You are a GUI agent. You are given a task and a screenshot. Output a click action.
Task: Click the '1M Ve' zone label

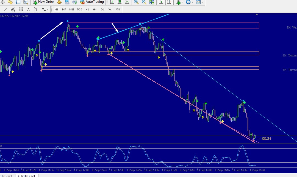coord(292,27)
